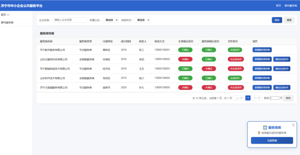Click 确定达成合作 for 山东云服务科技有限公司
The image size is (300, 155).
click(x=282, y=59)
